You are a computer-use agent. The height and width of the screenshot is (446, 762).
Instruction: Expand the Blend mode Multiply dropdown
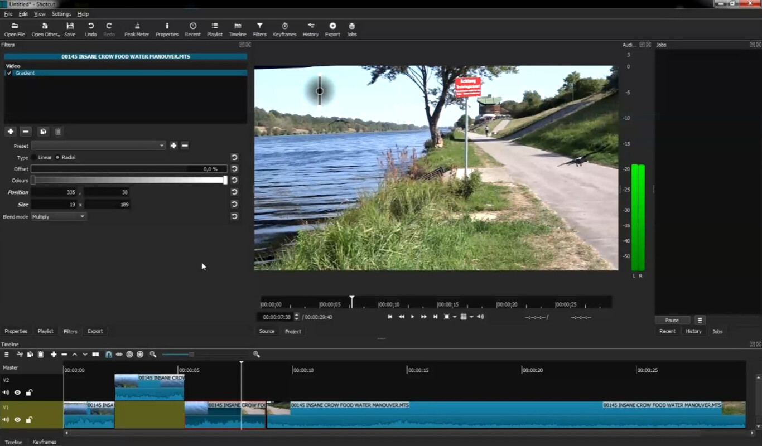[59, 217]
